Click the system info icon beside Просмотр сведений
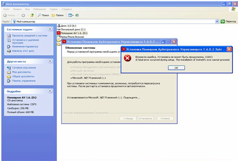 (9, 36)
